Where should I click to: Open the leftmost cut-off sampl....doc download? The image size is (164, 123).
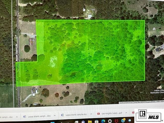6,117
